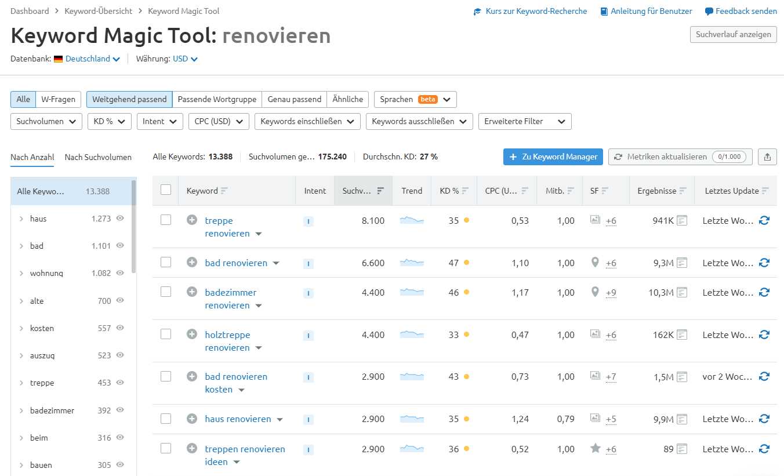784x476 pixels.
Task: Open the Intent filter dropdown
Action: pos(159,121)
